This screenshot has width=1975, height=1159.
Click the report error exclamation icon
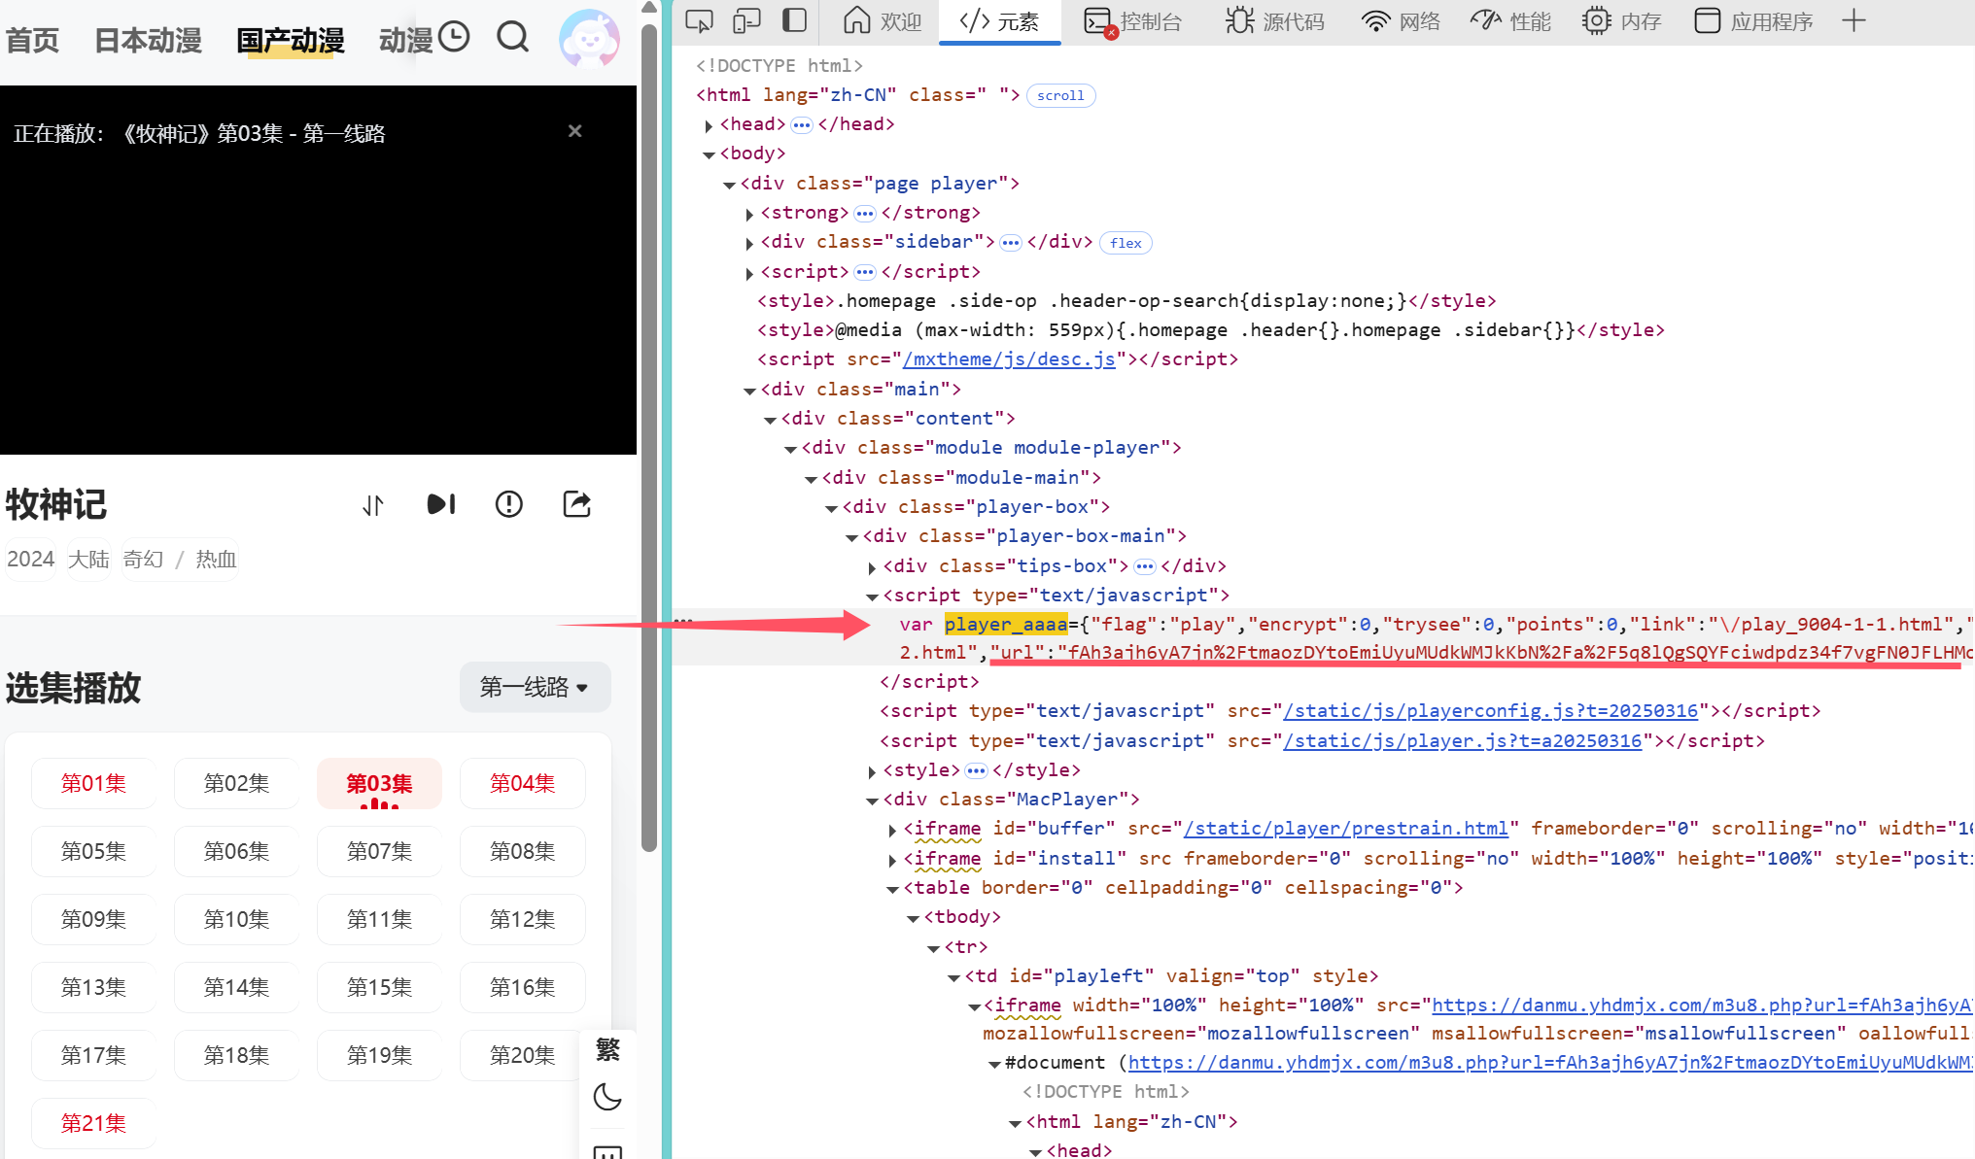[x=508, y=504]
